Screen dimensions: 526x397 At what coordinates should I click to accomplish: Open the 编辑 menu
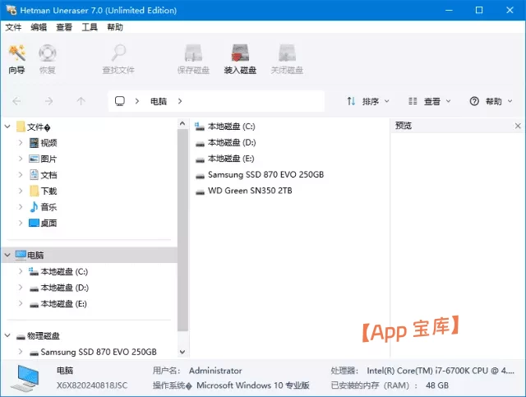(39, 27)
